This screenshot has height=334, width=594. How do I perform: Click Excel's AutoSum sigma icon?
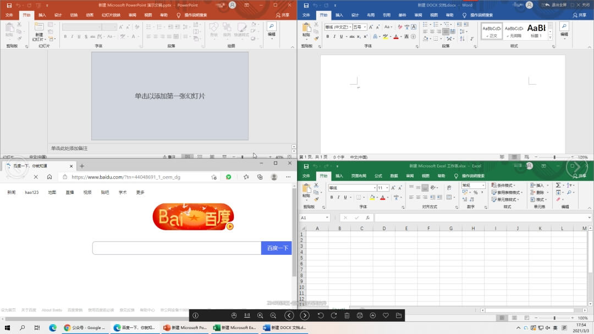(x=558, y=186)
